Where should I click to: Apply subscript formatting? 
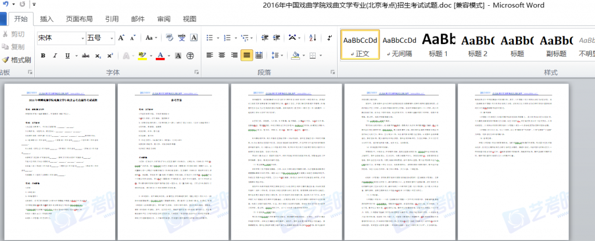coord(99,56)
